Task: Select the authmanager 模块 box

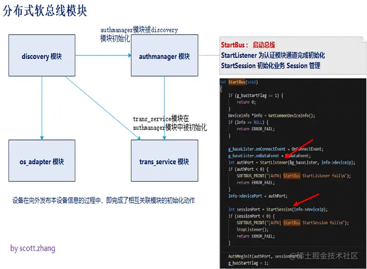Action: 164,56
